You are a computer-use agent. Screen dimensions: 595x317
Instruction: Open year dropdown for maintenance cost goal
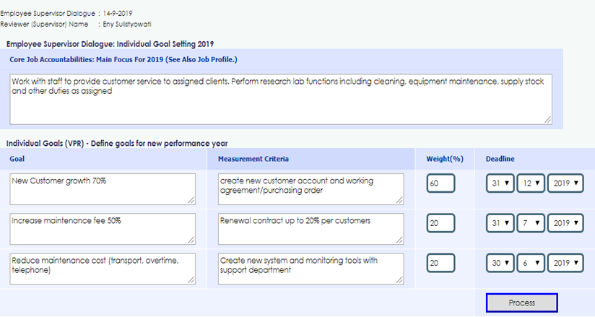[x=565, y=264]
